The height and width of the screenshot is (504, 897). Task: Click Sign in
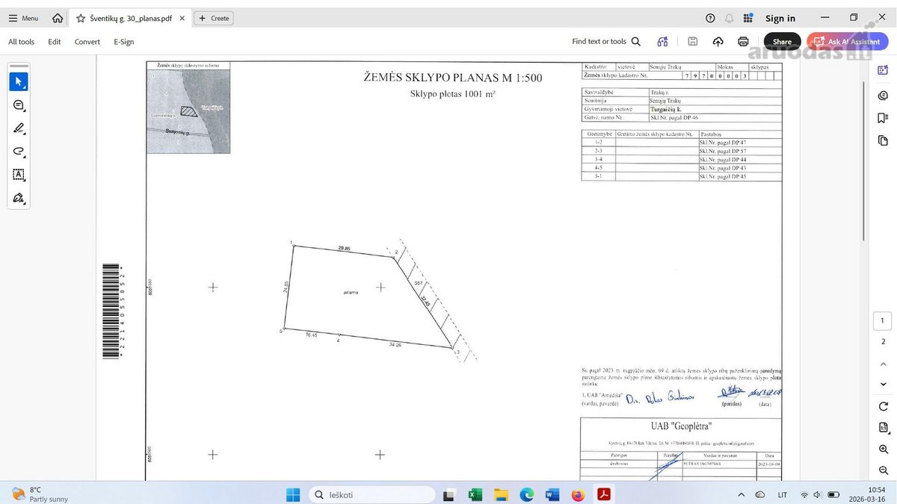click(780, 19)
